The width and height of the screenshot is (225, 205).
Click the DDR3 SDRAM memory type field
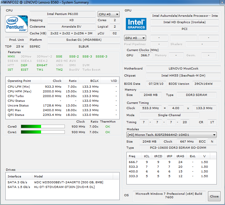[197, 95]
